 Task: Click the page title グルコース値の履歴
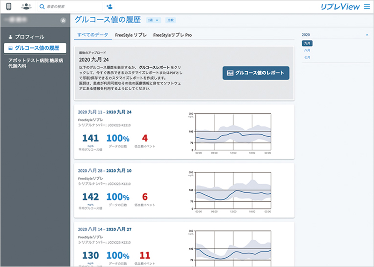point(108,20)
